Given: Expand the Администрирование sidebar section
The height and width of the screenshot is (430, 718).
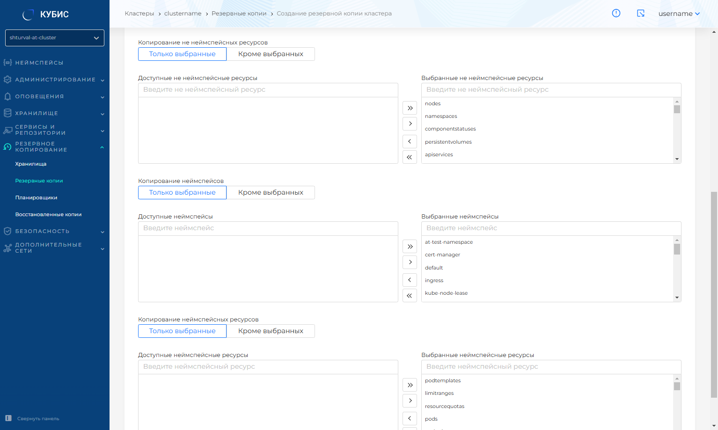Looking at the screenshot, I should pyautogui.click(x=55, y=80).
